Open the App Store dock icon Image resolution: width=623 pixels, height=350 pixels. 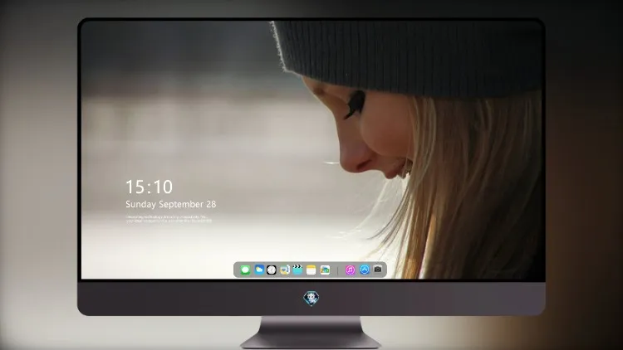click(x=365, y=270)
